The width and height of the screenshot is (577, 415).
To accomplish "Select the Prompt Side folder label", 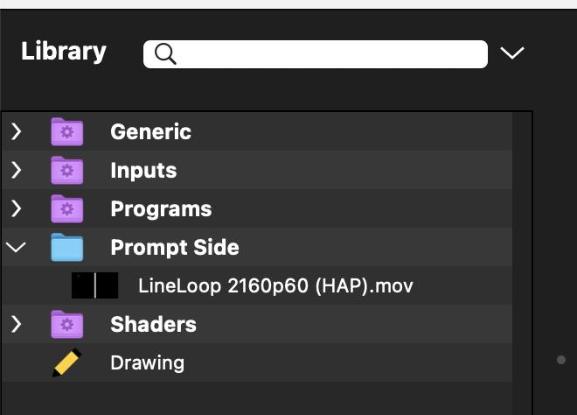I will click(174, 248).
